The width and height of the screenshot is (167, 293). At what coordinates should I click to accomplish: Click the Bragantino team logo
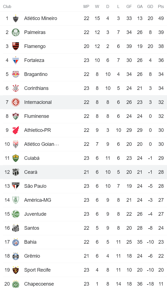pyautogui.click(x=16, y=75)
